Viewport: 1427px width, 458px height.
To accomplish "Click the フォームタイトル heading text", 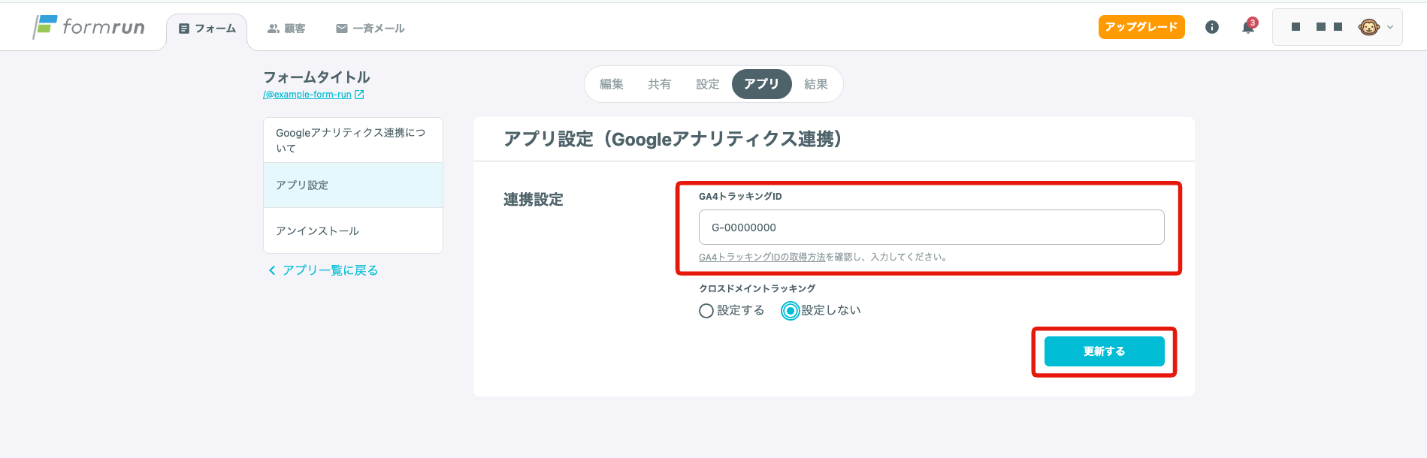I will tap(316, 77).
